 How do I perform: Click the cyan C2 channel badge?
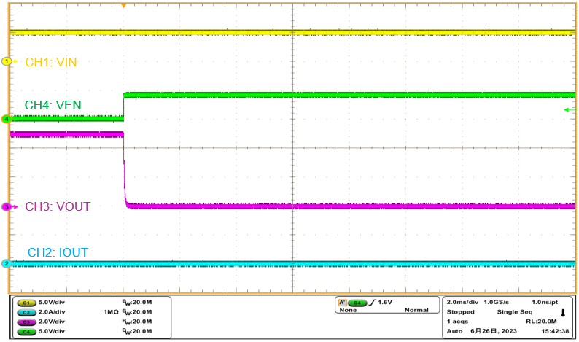27,311
